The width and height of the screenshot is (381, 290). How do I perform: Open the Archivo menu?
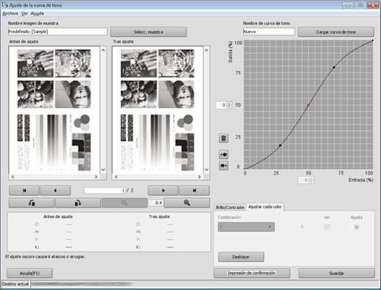click(x=10, y=13)
